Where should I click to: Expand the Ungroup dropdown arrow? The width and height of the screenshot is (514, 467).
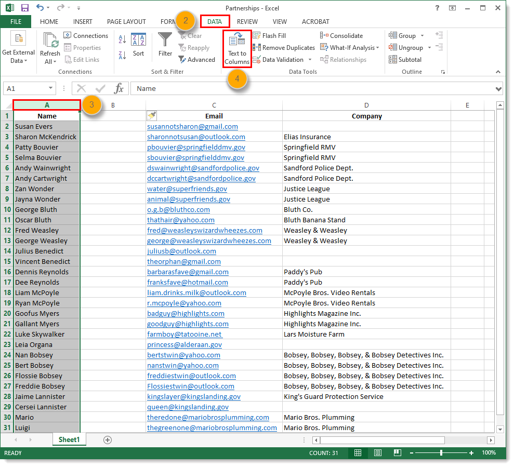coord(429,48)
